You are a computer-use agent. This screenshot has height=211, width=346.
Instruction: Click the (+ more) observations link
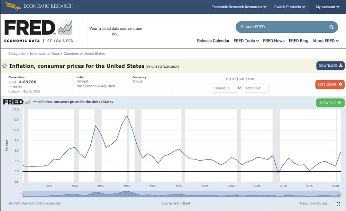click(x=15, y=87)
